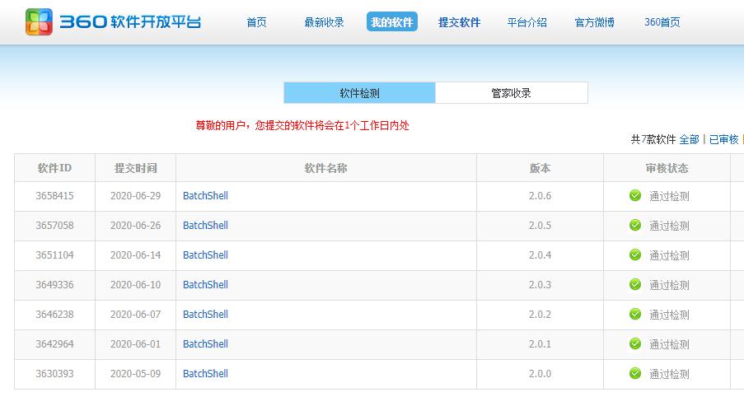Open BatchShell link for ID 3649336
This screenshot has height=397, width=744.
click(205, 285)
